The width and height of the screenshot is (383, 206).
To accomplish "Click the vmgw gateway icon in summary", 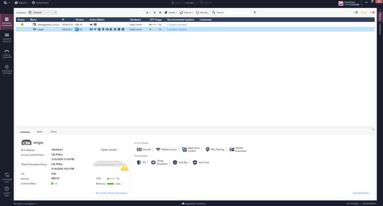I will 26,143.
